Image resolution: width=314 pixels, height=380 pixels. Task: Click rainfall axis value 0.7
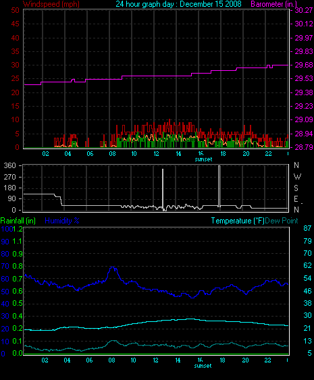click(x=18, y=279)
